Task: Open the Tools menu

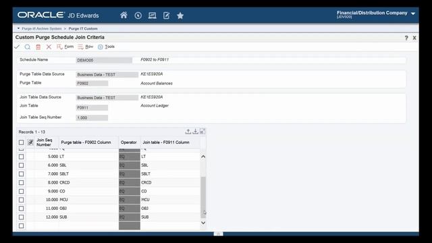Action: [109, 47]
